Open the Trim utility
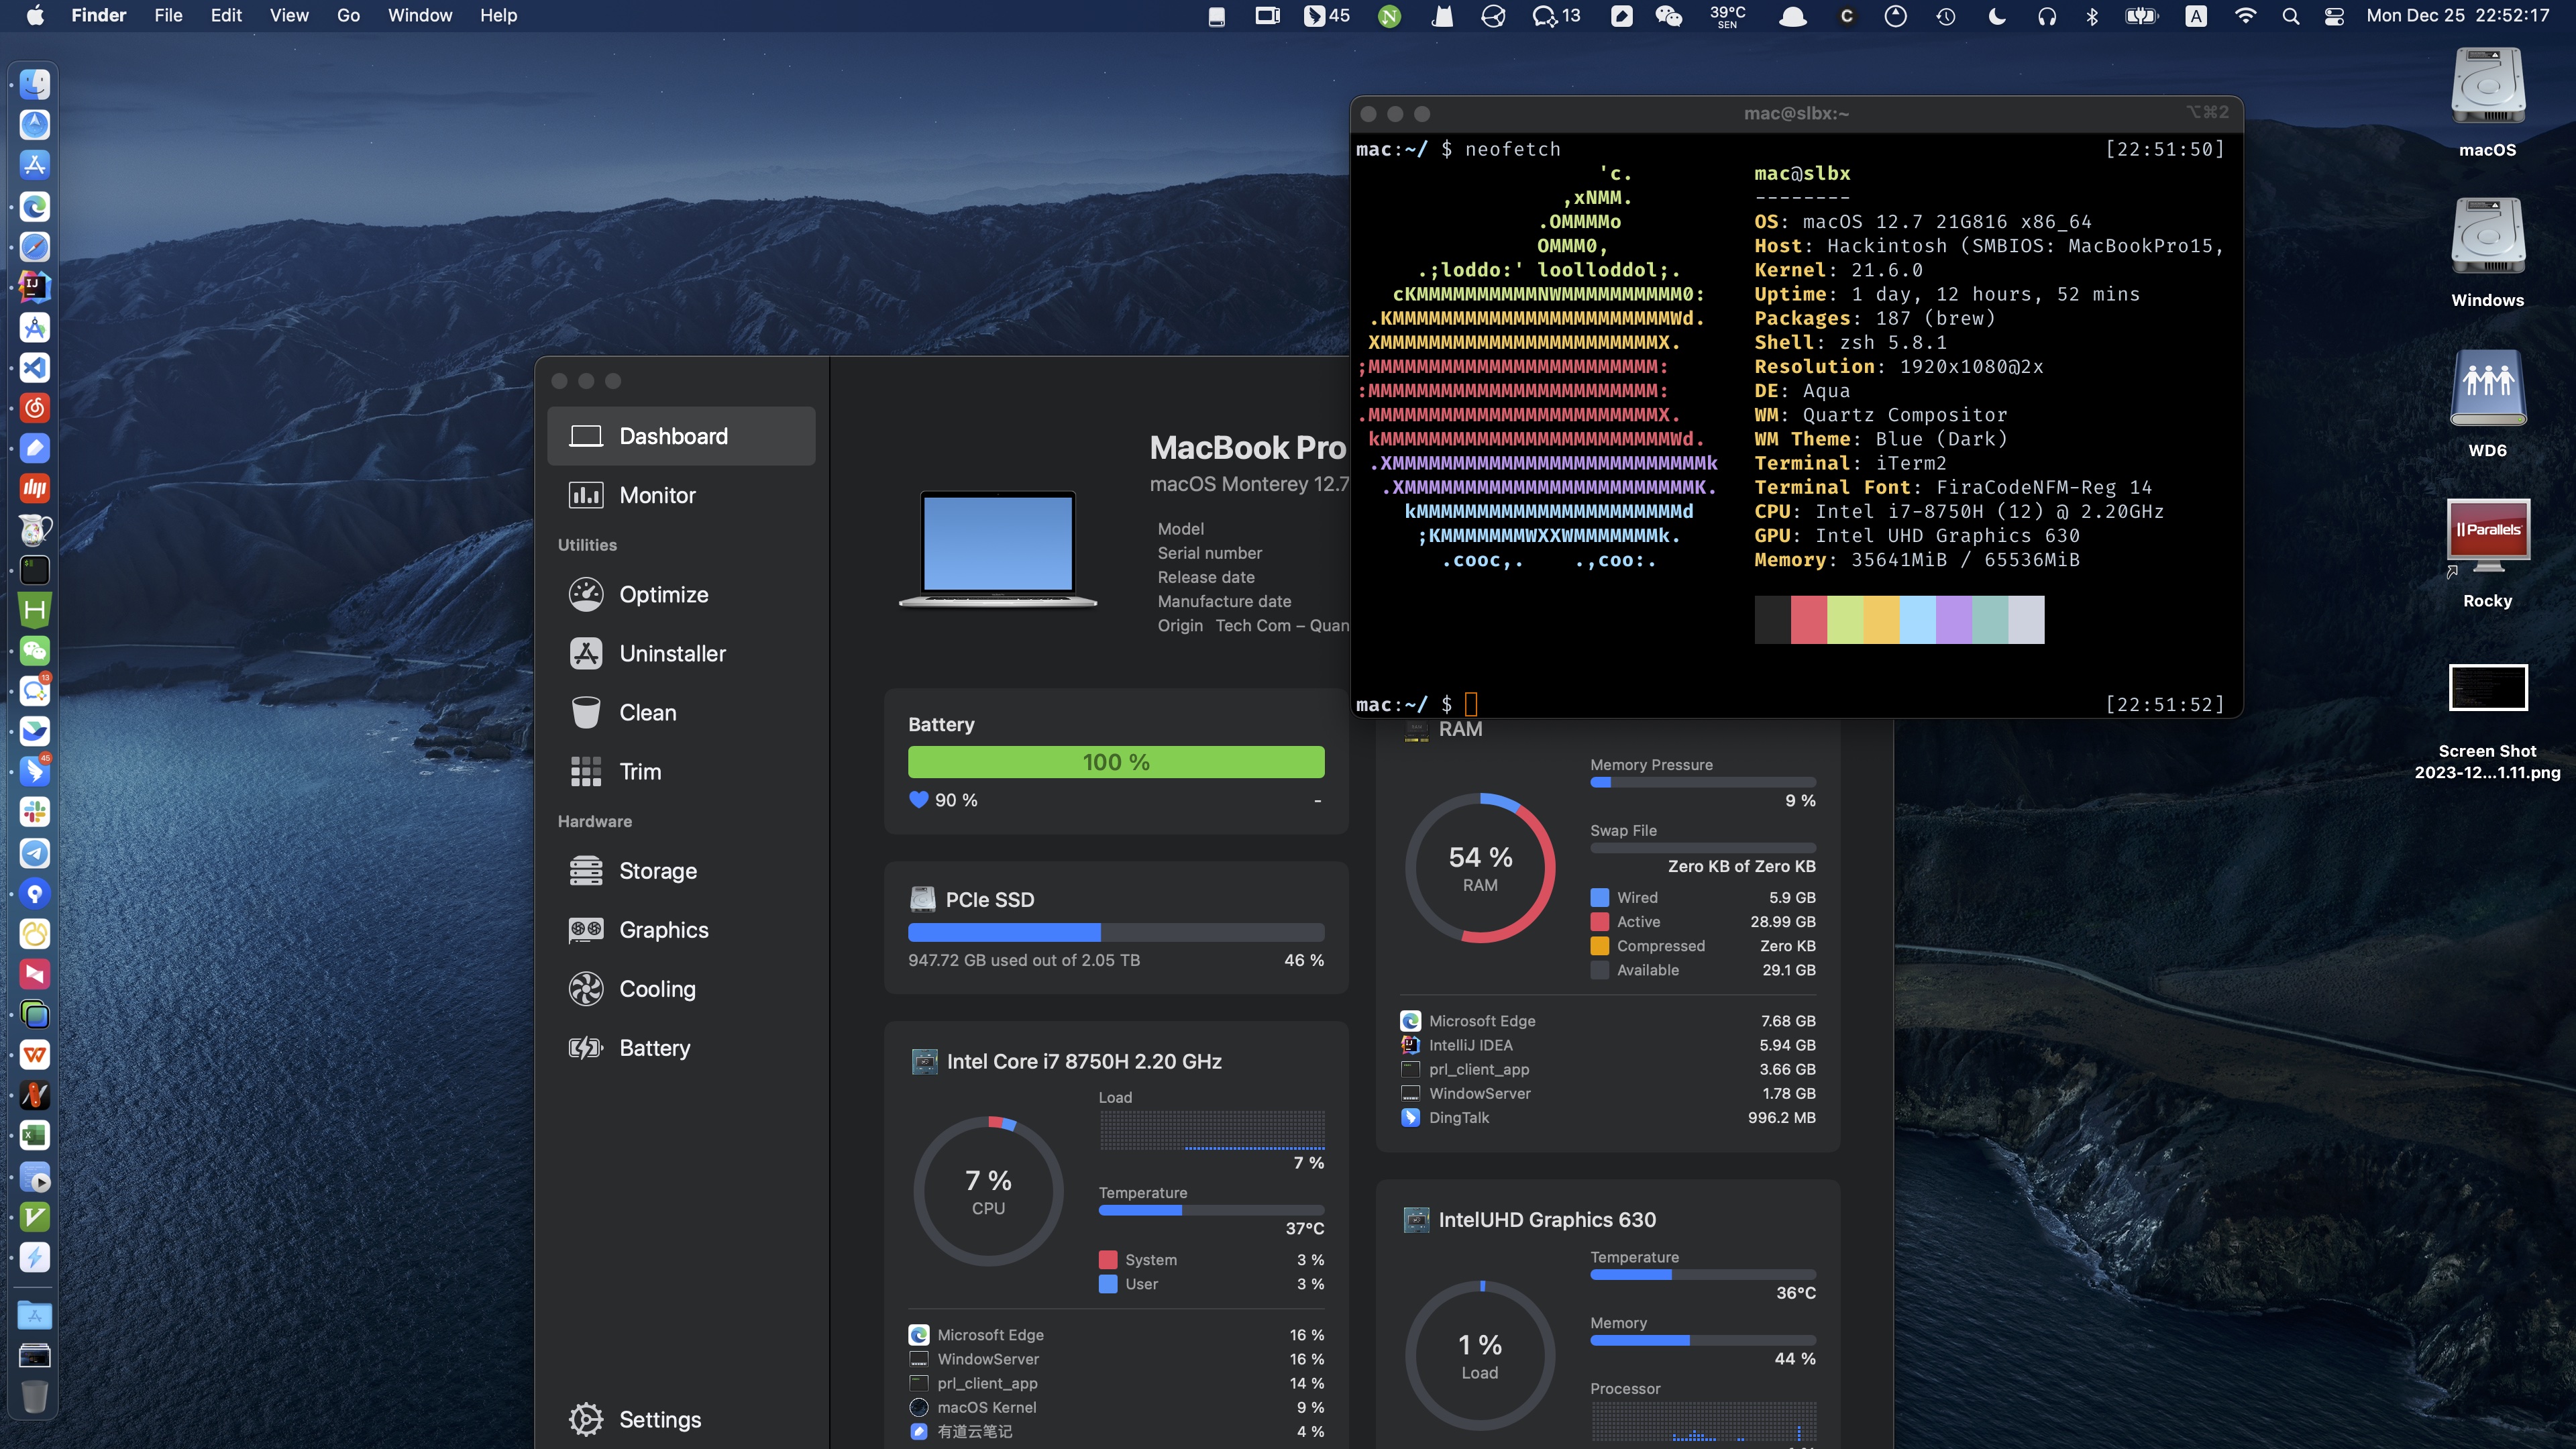Screen dimensions: 2576x1449 (x=681, y=771)
